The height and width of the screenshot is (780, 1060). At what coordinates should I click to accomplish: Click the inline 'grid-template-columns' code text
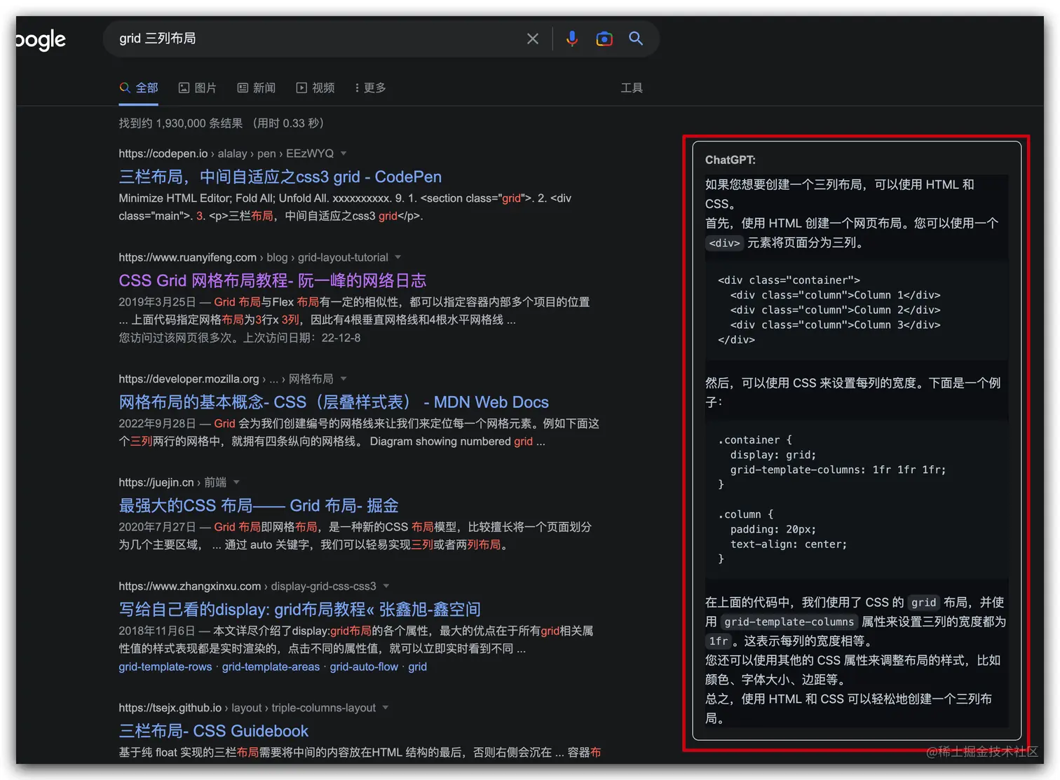click(x=789, y=622)
